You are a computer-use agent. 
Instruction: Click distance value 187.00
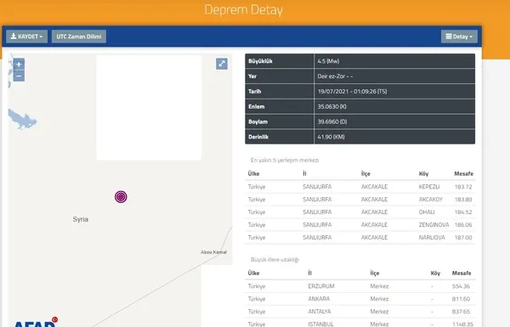click(463, 238)
